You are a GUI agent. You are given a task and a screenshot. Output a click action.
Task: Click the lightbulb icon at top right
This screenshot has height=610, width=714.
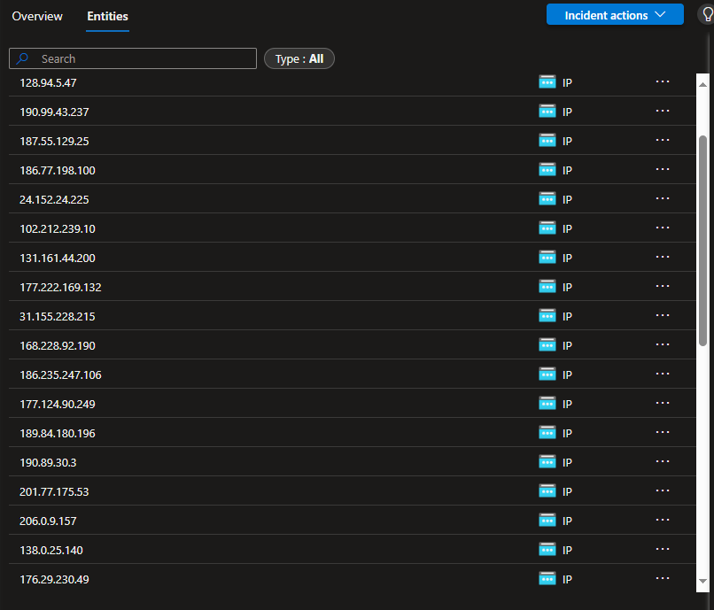tap(706, 15)
